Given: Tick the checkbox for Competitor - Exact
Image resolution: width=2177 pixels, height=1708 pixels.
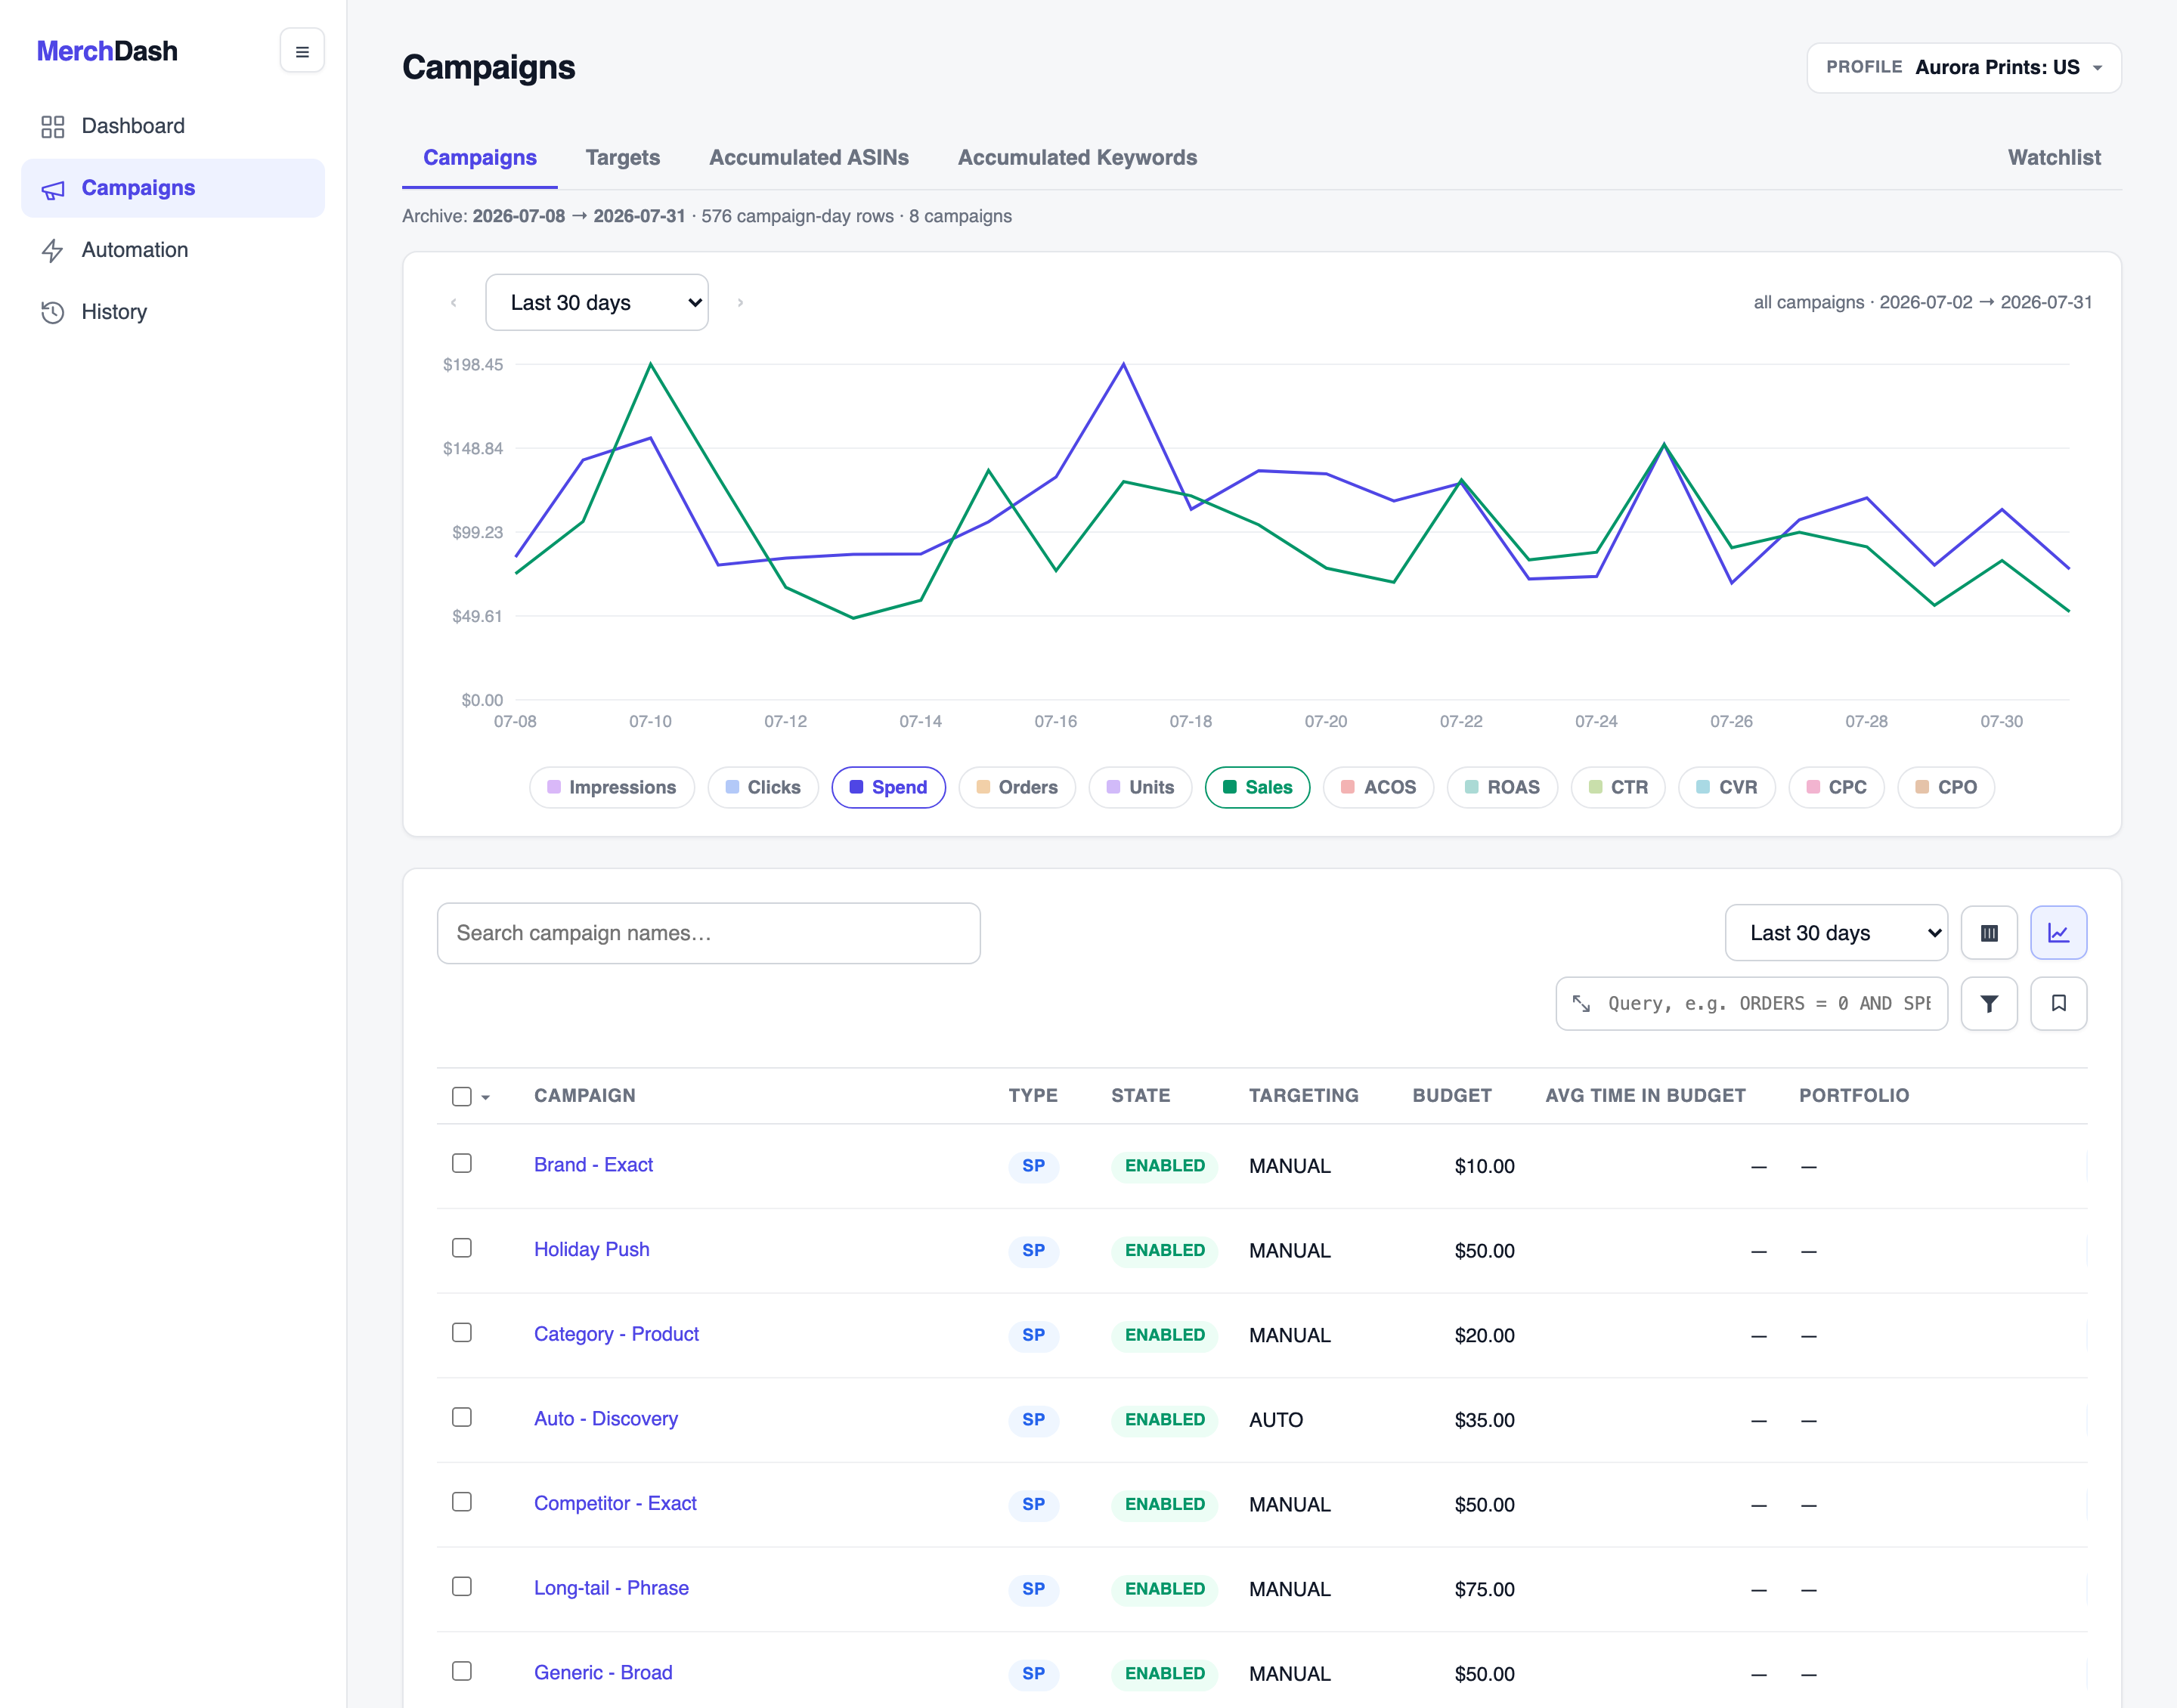Looking at the screenshot, I should 462,1502.
